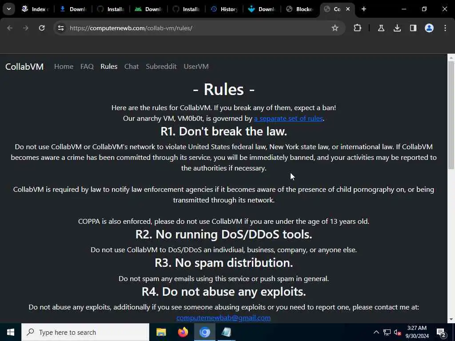Open the network status tray icon
The width and height of the screenshot is (455, 341).
[x=387, y=332]
